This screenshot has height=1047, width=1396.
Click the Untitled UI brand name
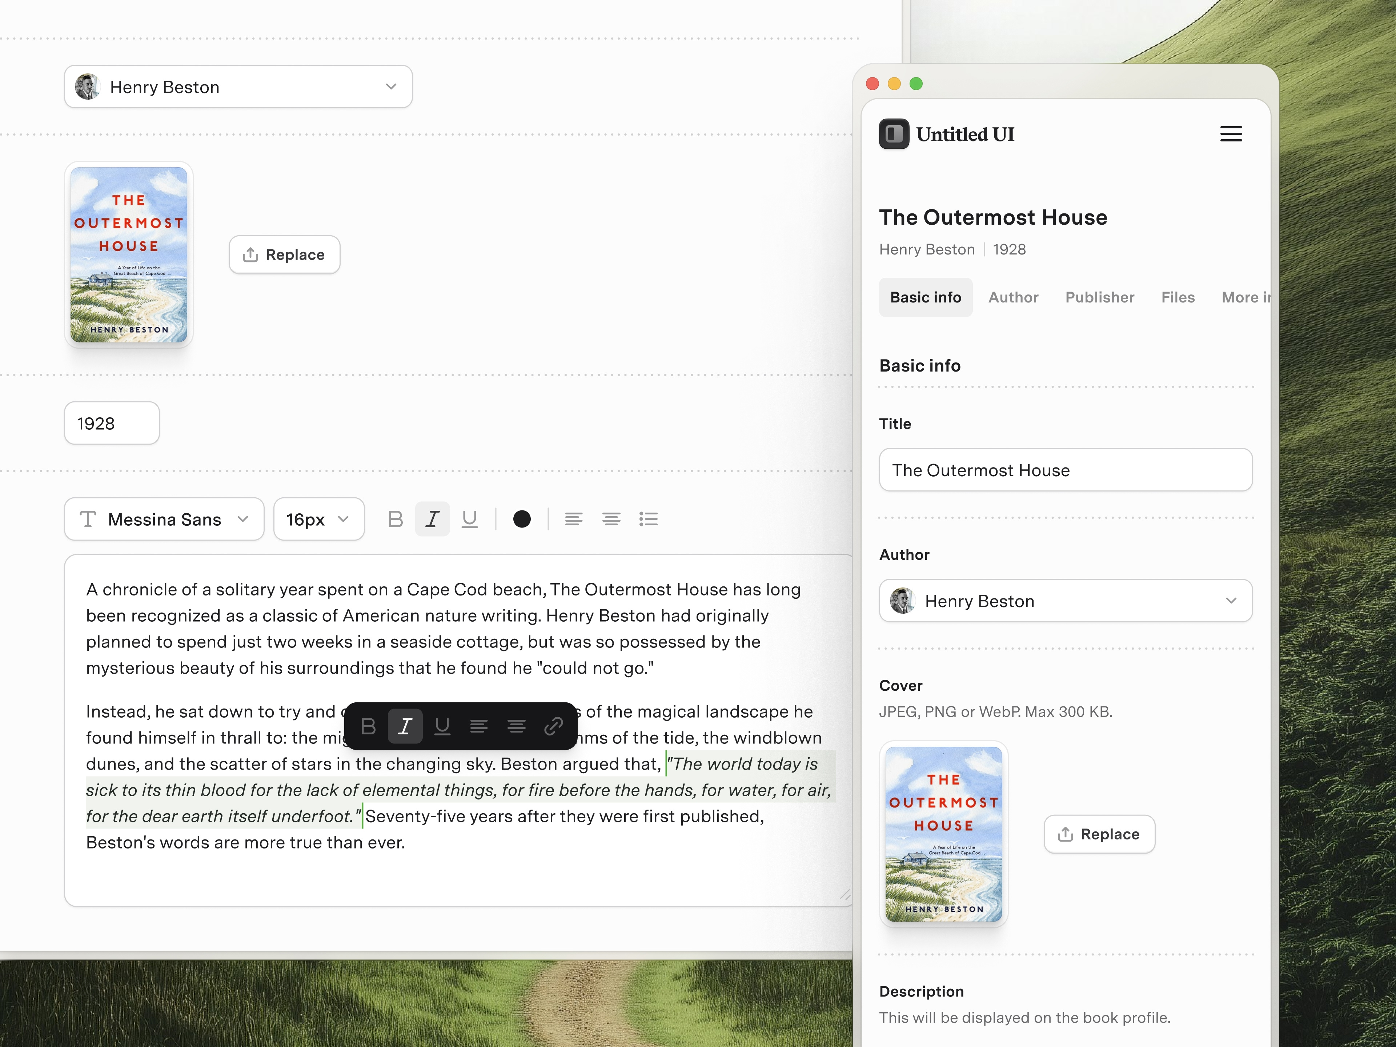click(x=965, y=135)
